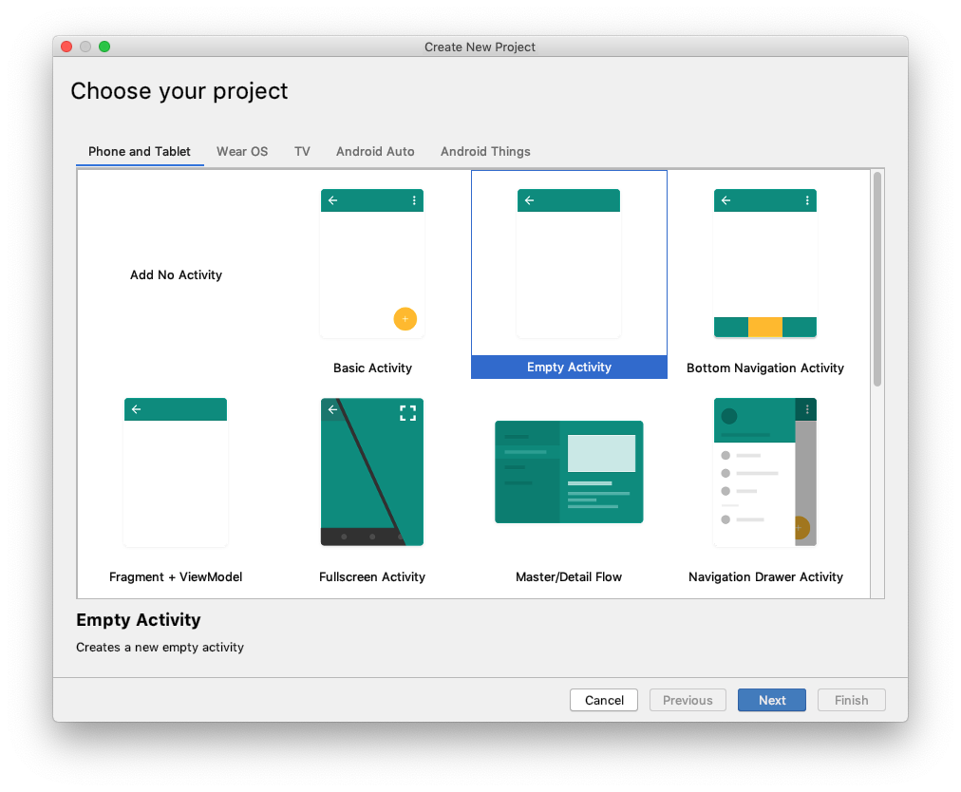
Task: Switch to the Android Things tab
Action: tap(485, 151)
